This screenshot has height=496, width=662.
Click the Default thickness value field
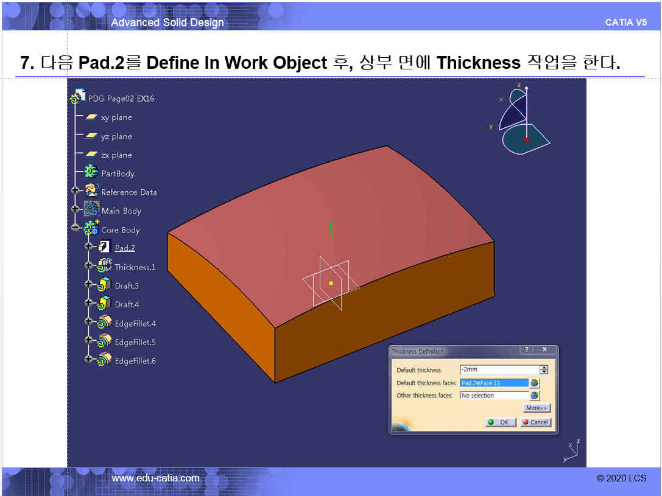click(x=499, y=369)
